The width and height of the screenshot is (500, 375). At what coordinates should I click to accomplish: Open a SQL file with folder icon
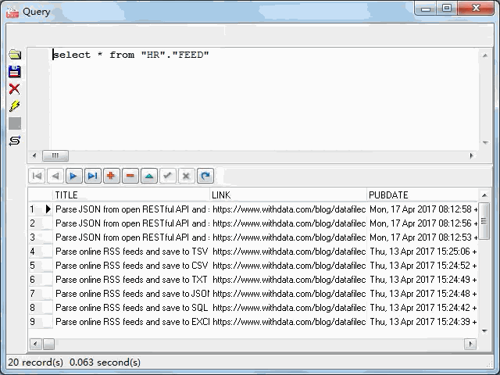pyautogui.click(x=15, y=55)
